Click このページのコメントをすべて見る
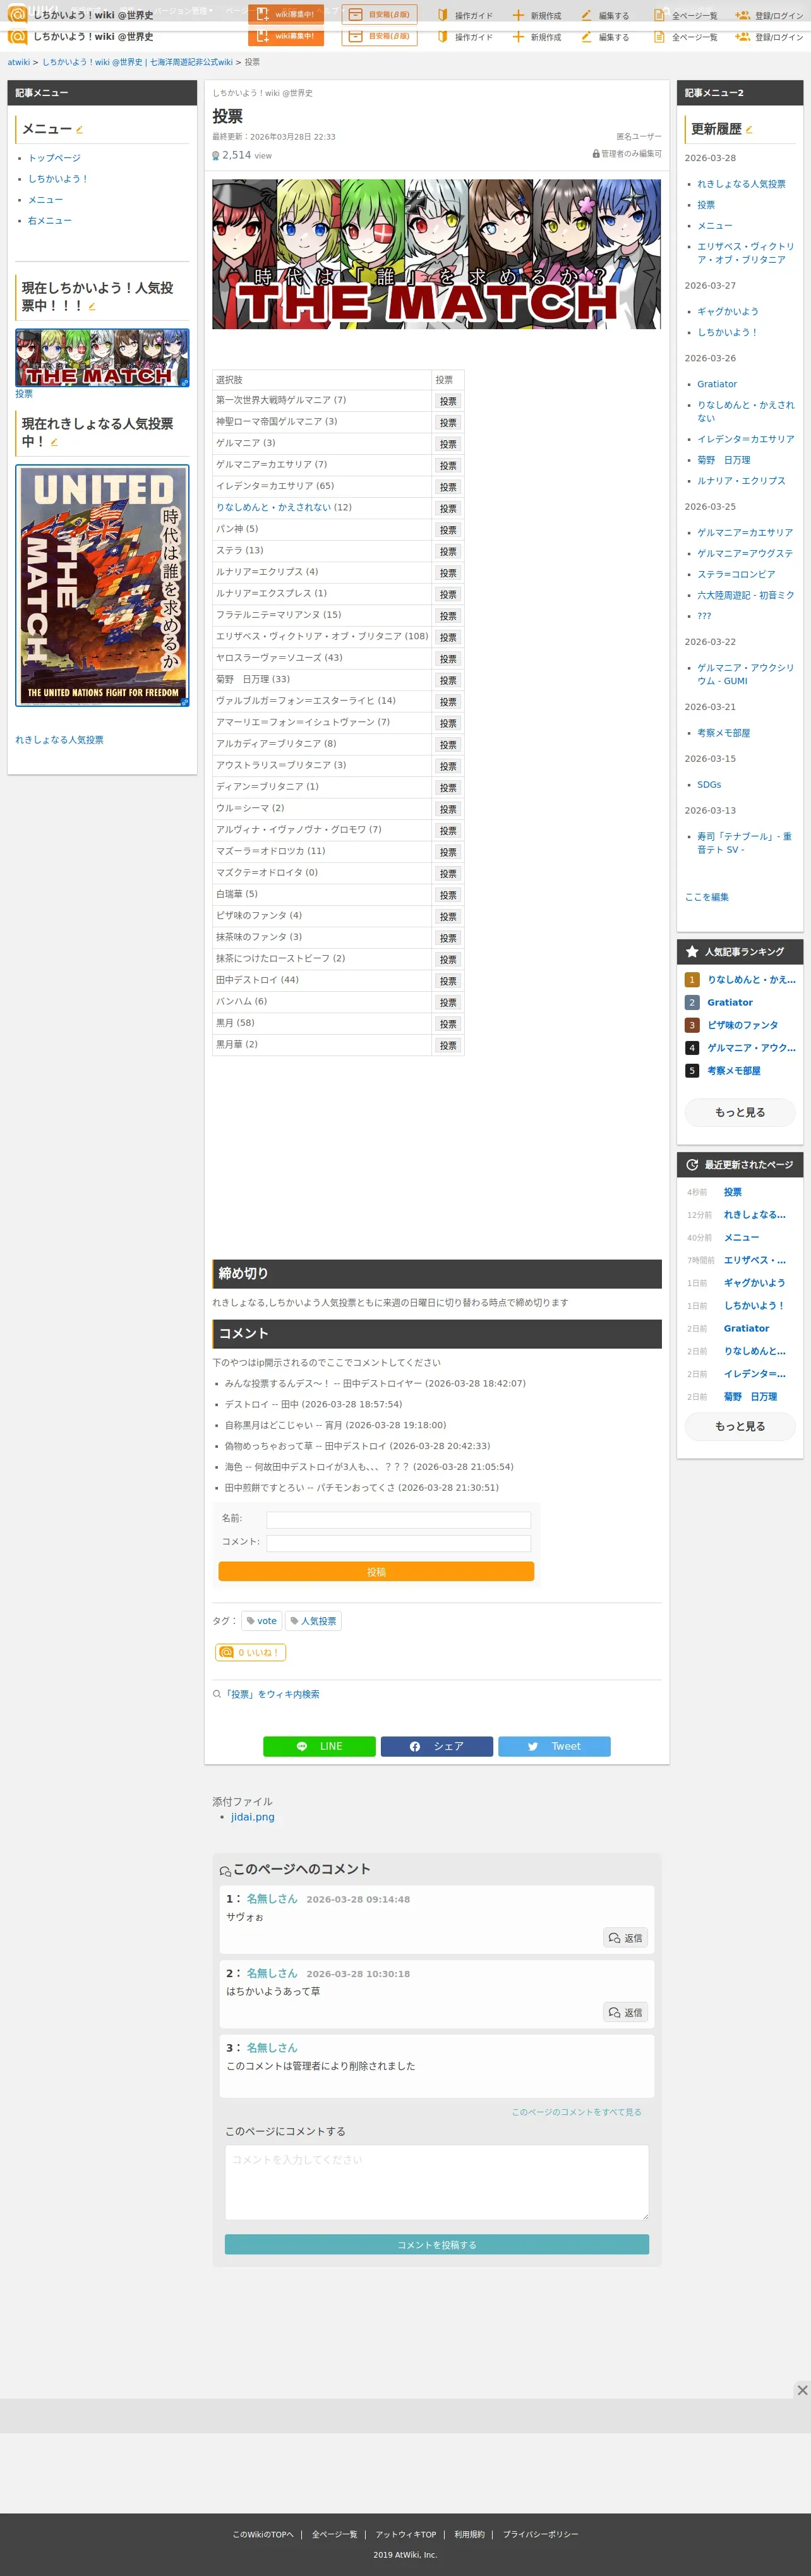This screenshot has height=2576, width=811. point(576,2112)
